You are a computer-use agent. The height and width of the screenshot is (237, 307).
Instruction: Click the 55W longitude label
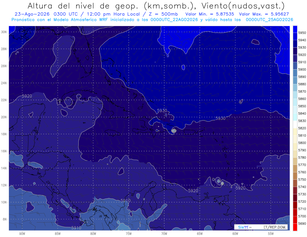(x=271, y=234)
